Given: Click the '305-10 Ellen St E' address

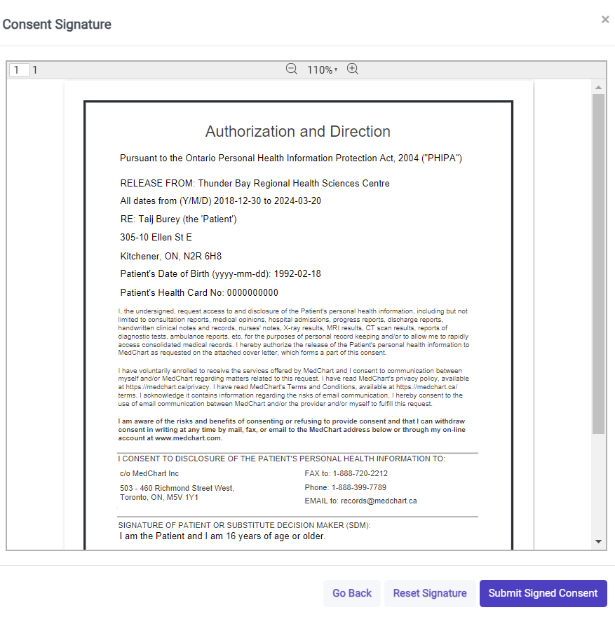Looking at the screenshot, I should point(156,237).
